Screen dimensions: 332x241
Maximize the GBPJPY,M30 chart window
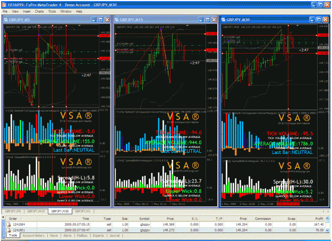[x=319, y=20]
